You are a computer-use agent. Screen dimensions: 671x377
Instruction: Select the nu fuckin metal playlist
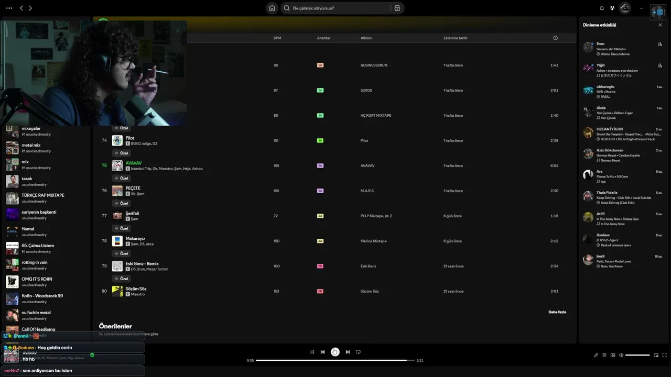click(x=46, y=315)
